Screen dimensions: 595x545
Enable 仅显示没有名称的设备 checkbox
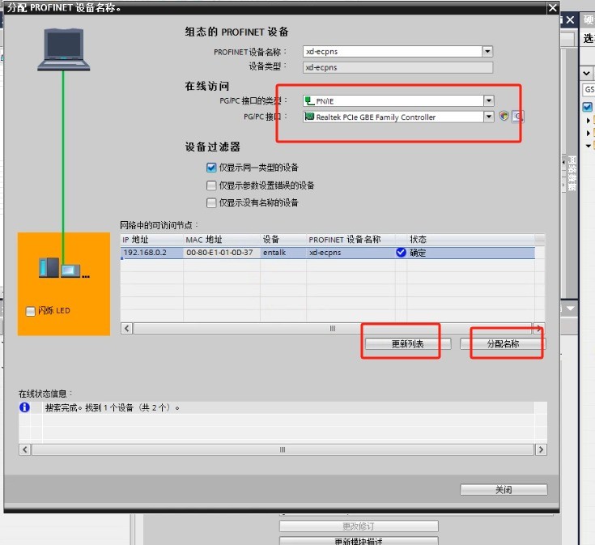point(212,203)
